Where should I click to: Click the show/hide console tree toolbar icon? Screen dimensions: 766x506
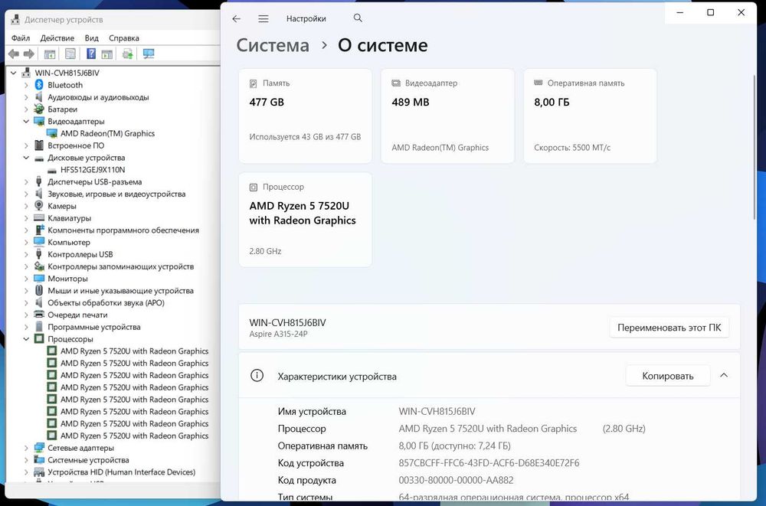(50, 54)
